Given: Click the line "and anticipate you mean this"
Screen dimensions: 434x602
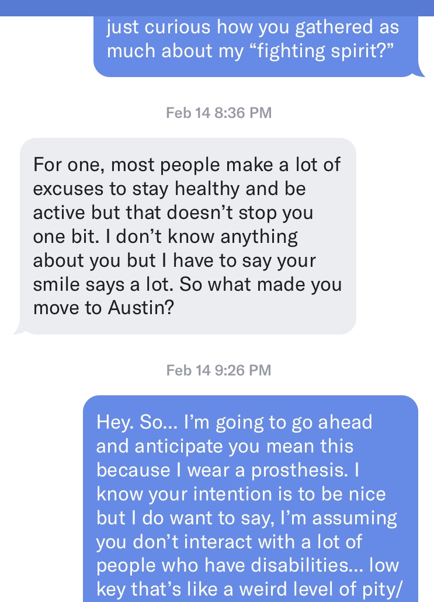Looking at the screenshot, I should pyautogui.click(x=224, y=446).
